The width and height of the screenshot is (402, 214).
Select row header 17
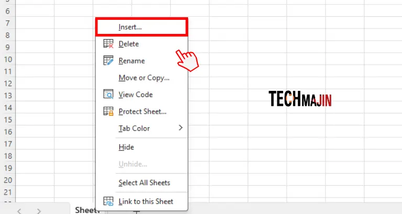(8, 144)
